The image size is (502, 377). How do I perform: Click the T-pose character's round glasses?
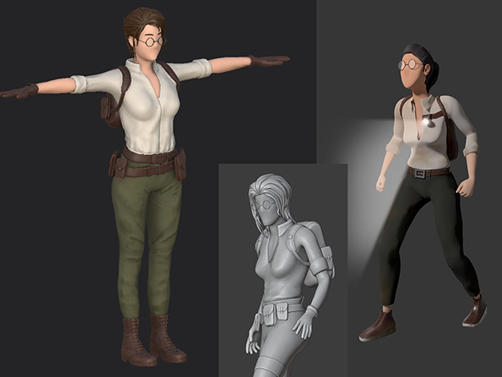152,40
